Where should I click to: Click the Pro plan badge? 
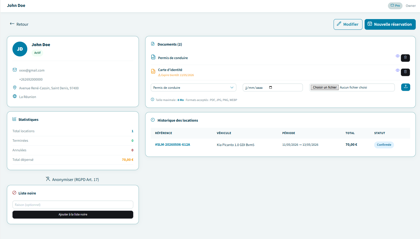coord(395,6)
